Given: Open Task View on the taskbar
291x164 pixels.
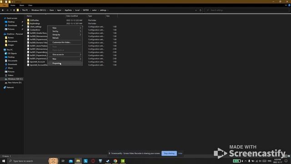Looking at the screenshot, I should [x=63, y=161].
